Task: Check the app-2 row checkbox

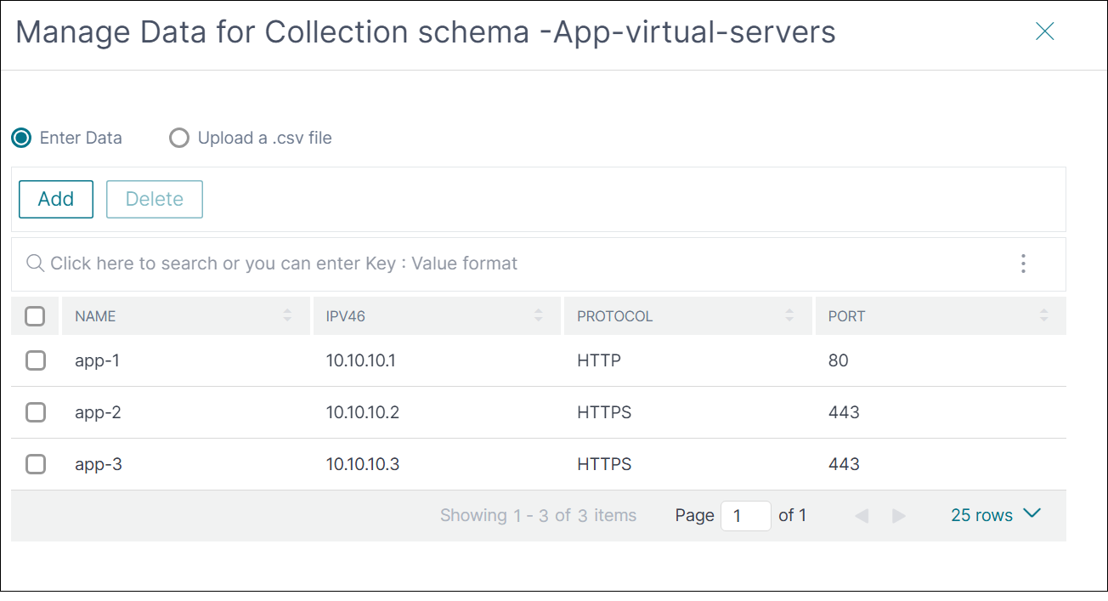Action: (35, 412)
